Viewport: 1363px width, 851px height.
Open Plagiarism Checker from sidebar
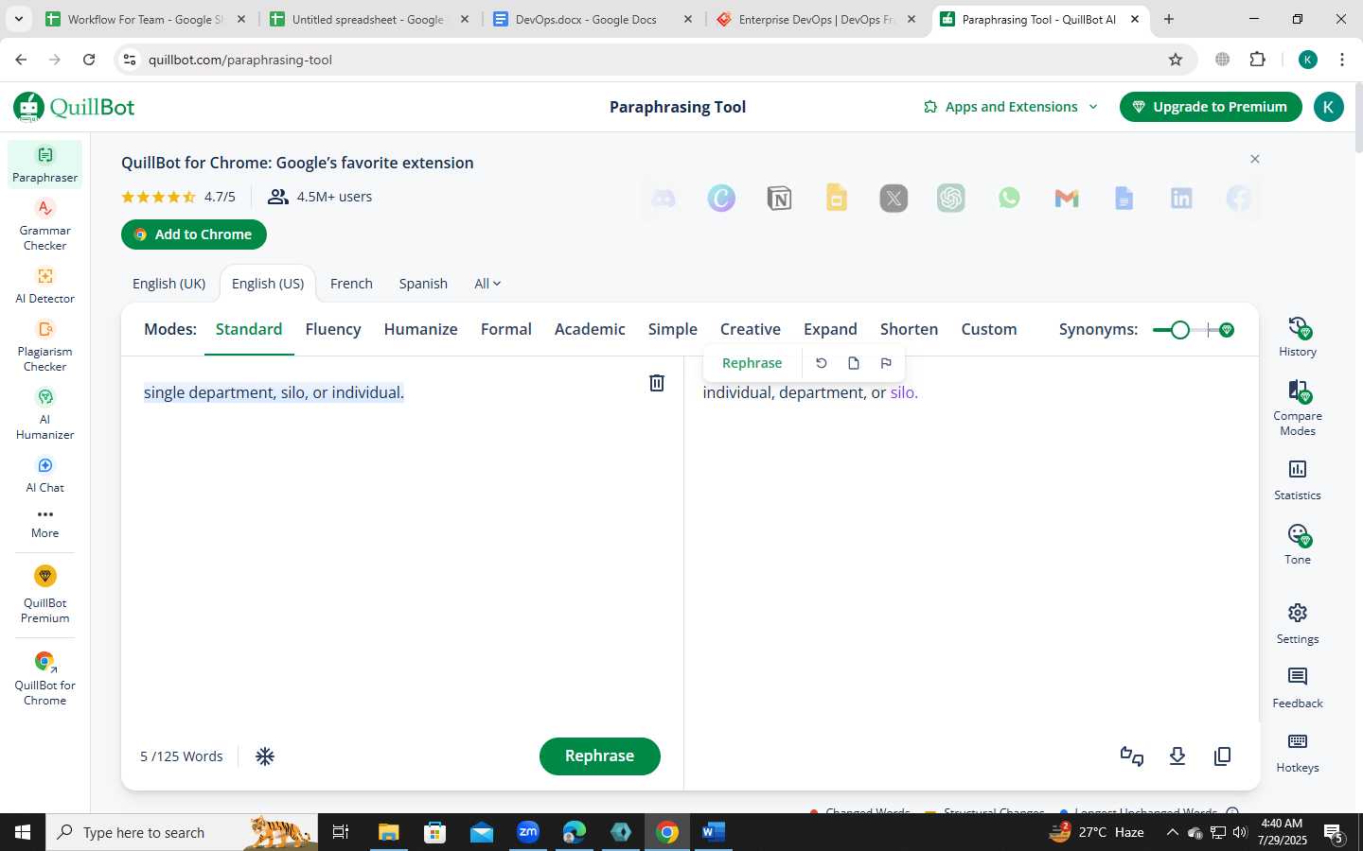(x=44, y=345)
